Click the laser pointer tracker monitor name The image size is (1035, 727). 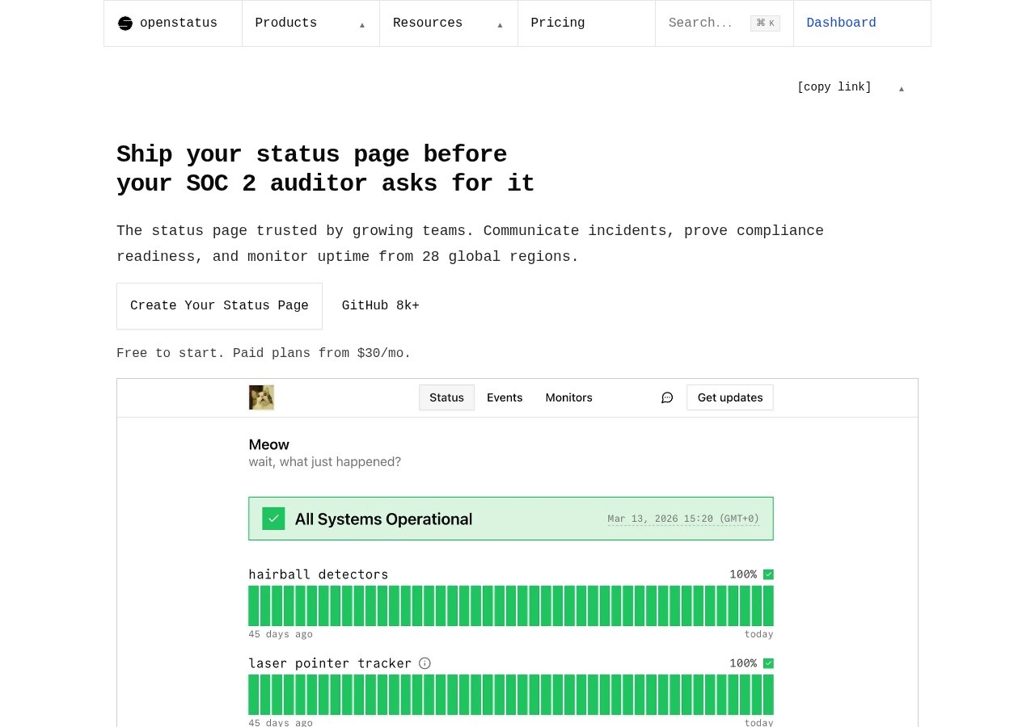[x=330, y=663]
